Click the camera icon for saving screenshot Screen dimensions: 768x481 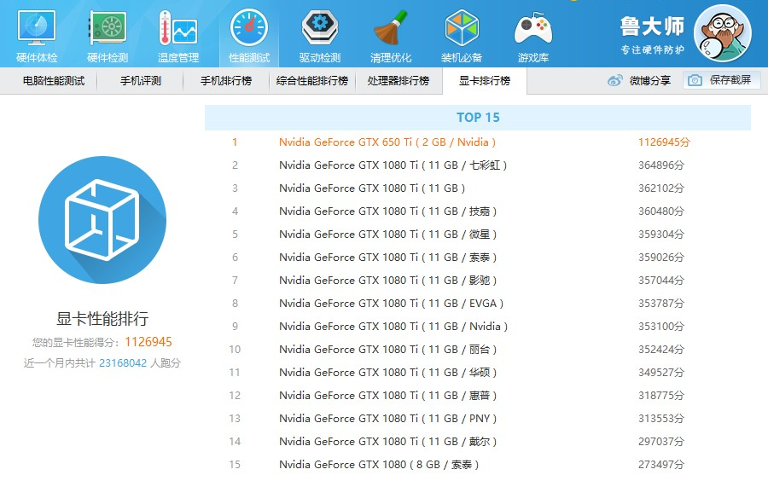tap(695, 80)
